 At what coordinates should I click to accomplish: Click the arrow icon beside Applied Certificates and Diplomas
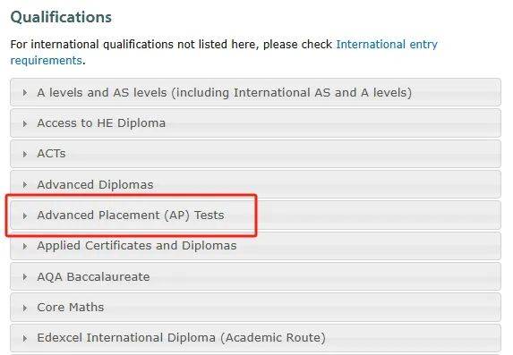[25, 246]
